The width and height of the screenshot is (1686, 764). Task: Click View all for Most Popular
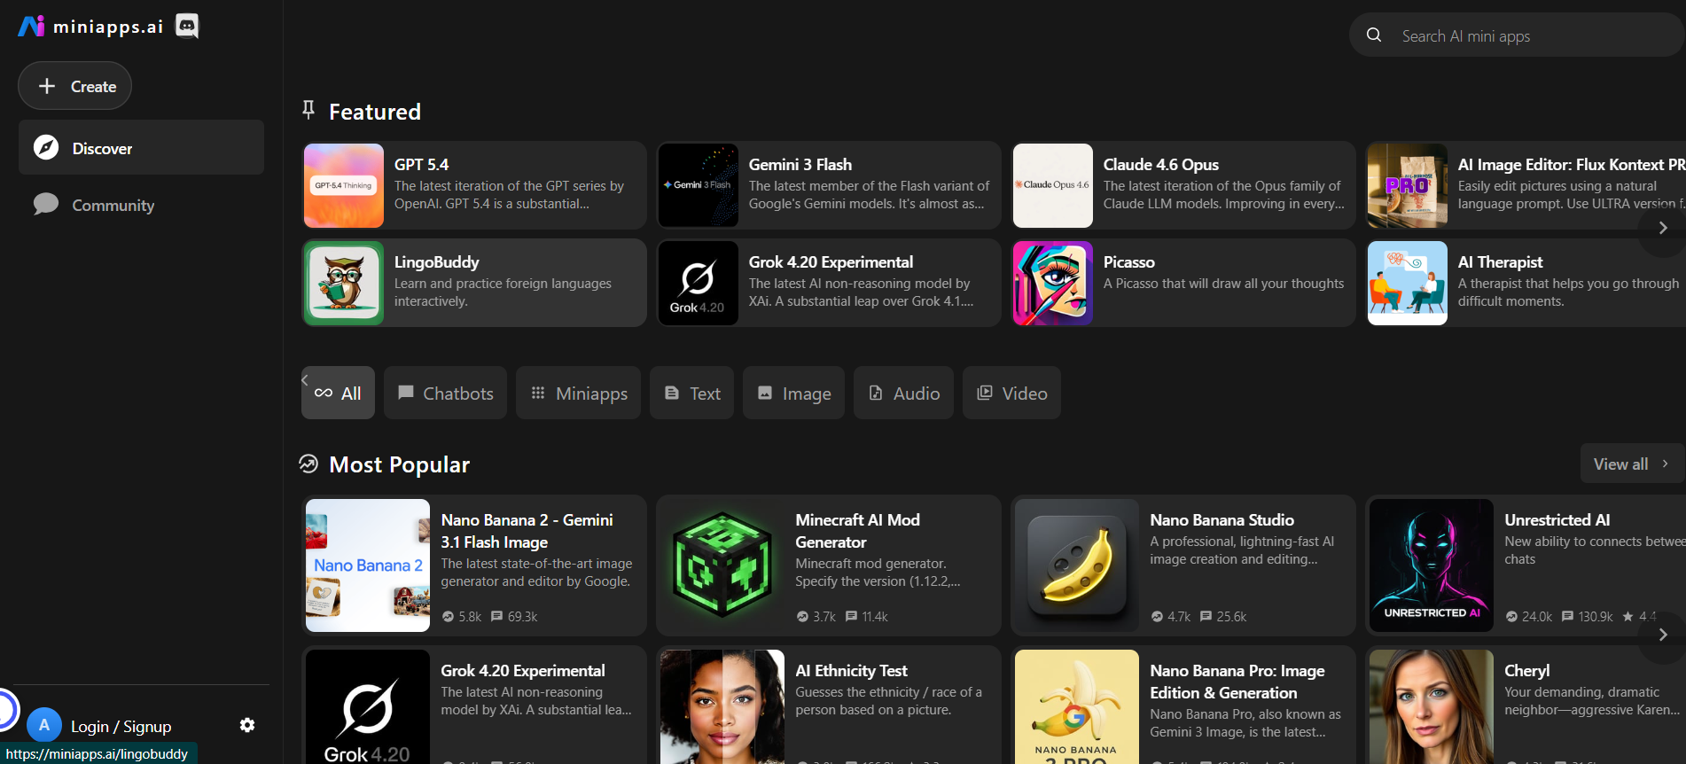(1631, 464)
